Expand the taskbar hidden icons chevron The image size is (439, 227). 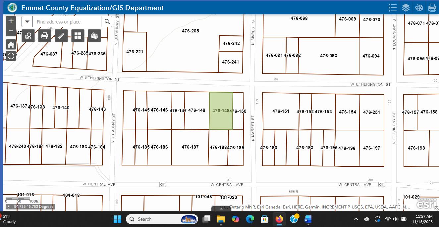(x=356, y=219)
